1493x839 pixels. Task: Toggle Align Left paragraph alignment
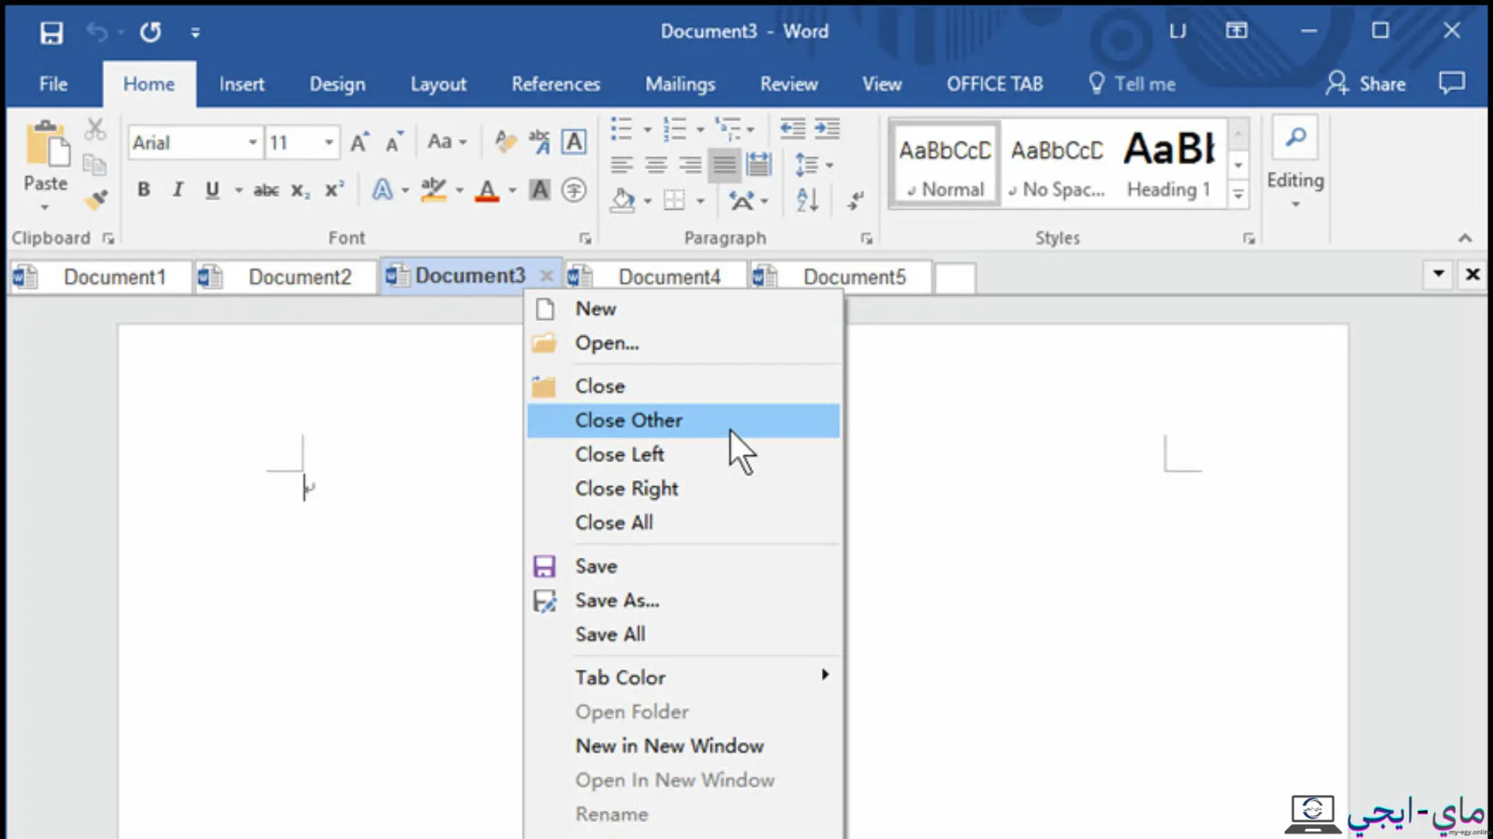(621, 165)
